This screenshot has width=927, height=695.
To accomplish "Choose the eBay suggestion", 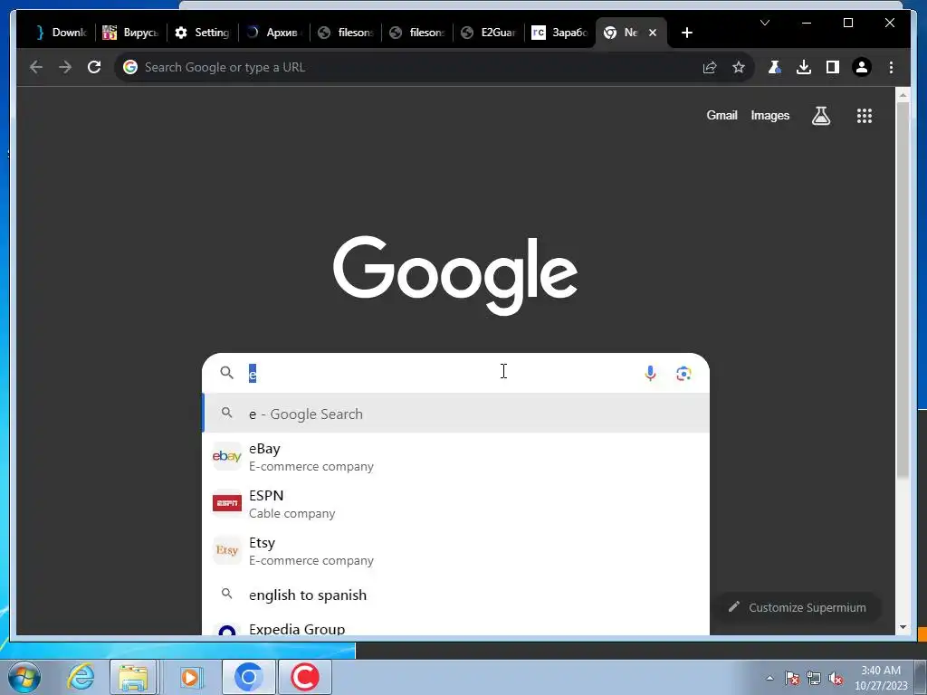I will pyautogui.click(x=455, y=456).
